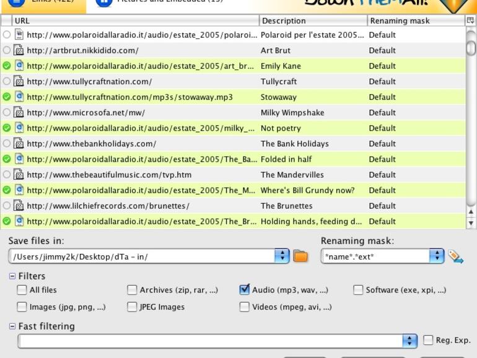The image size is (477, 358).
Task: Enable the Videos (mpeg, avi) filter
Action: click(245, 307)
